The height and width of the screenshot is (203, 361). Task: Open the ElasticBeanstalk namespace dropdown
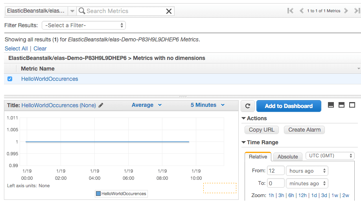click(x=72, y=11)
